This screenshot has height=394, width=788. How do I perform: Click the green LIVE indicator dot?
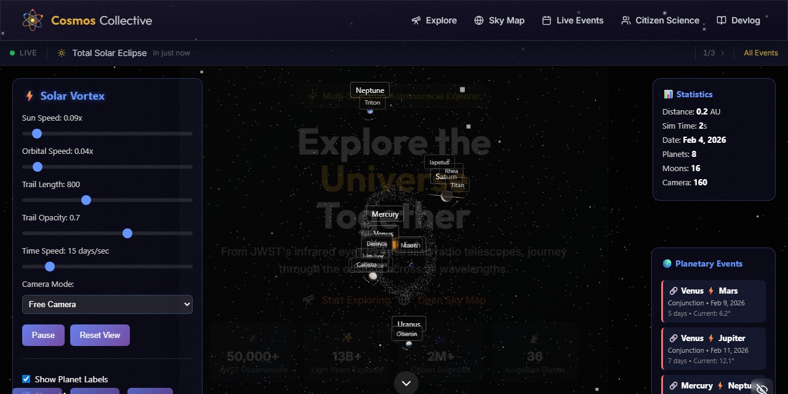click(x=12, y=53)
